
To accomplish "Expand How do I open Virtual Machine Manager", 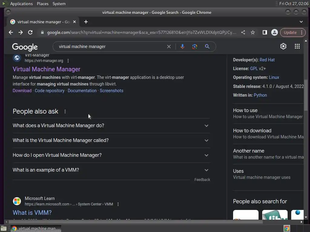I will (111, 155).
